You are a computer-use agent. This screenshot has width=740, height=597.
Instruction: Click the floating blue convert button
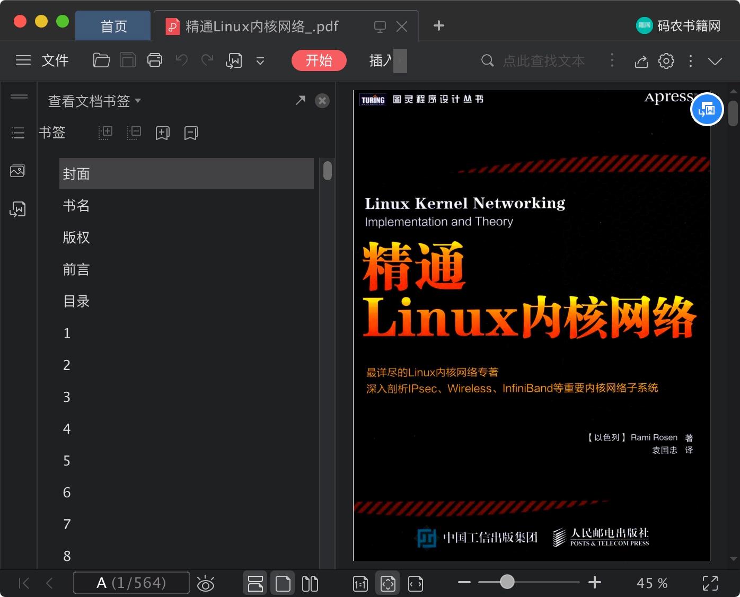click(707, 109)
